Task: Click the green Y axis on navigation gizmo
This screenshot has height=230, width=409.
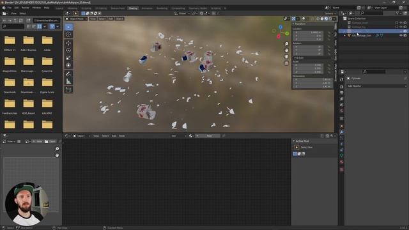Action: (x=287, y=33)
